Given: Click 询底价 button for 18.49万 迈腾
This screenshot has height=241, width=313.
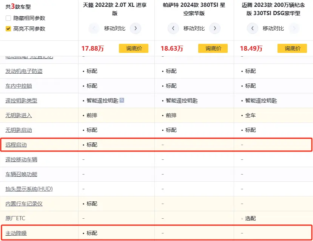Looking at the screenshot, I should (x=292, y=48).
